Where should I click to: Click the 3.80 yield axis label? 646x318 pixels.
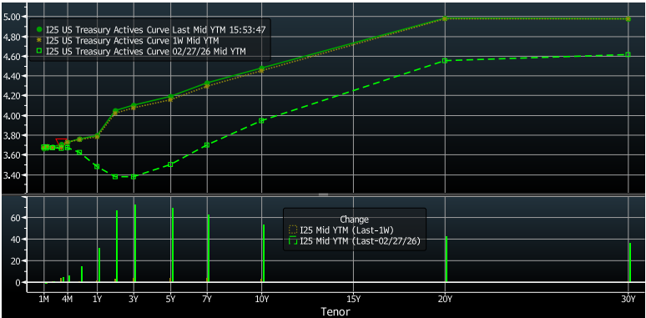[x=13, y=135]
